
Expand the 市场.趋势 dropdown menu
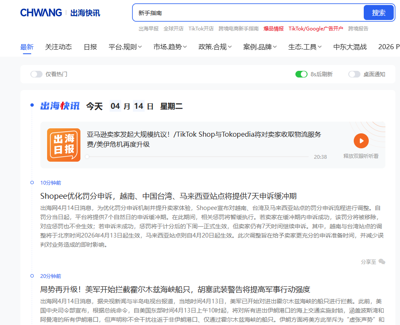click(x=170, y=47)
